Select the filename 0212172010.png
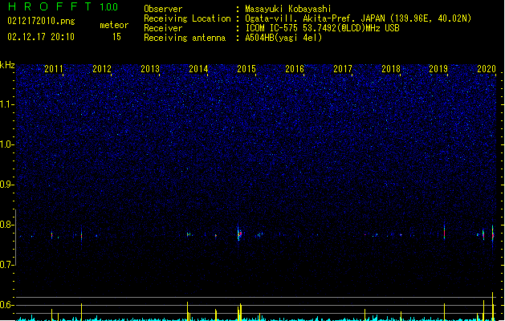The width and height of the screenshot is (505, 321). pos(41,21)
